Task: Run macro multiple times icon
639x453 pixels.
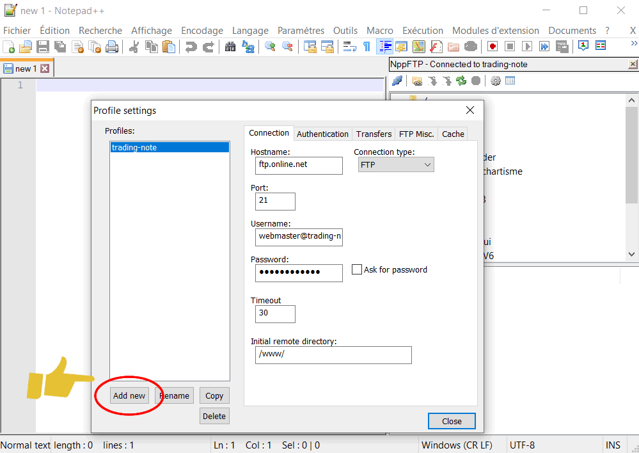Action: [x=544, y=47]
